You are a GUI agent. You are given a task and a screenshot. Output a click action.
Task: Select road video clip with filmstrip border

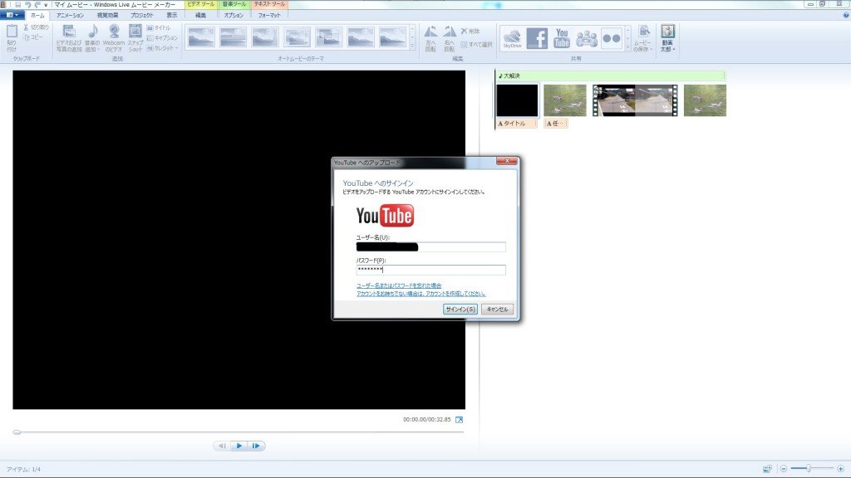635,100
